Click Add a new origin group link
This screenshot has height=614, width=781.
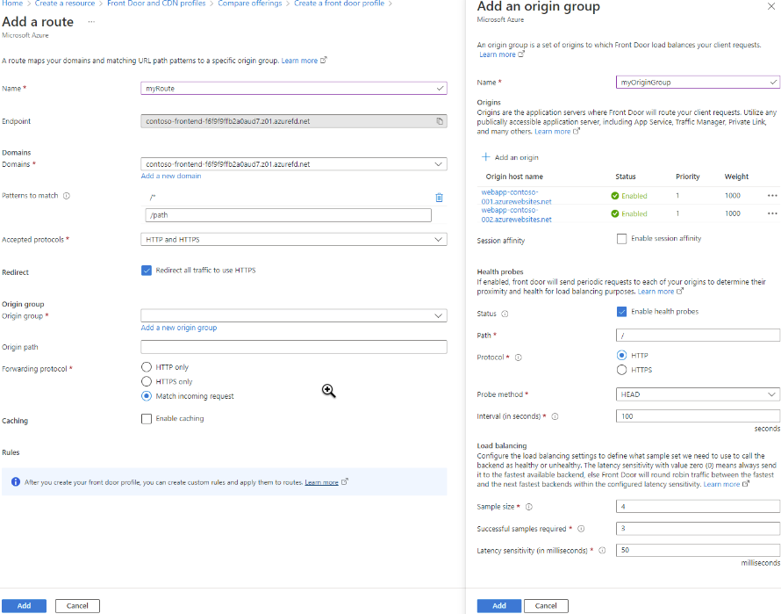(179, 328)
